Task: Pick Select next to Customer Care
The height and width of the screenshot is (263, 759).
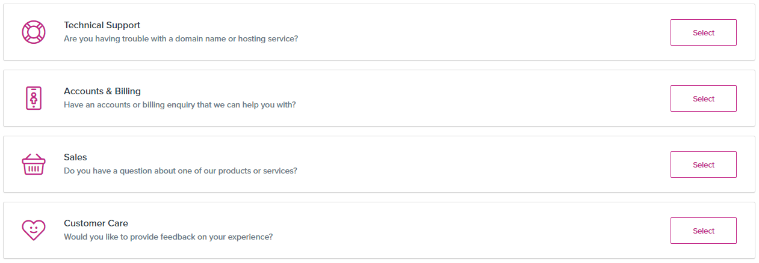Action: point(703,231)
